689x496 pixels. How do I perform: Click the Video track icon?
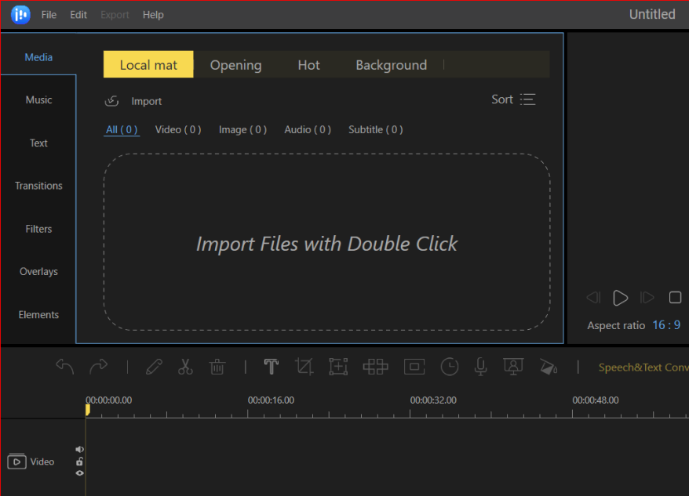tap(16, 462)
